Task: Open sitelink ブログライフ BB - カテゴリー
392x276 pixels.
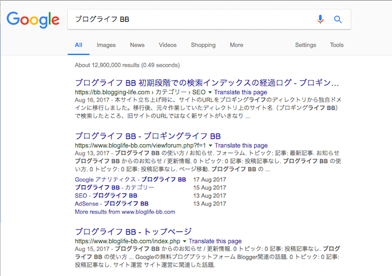Action: click(x=114, y=187)
